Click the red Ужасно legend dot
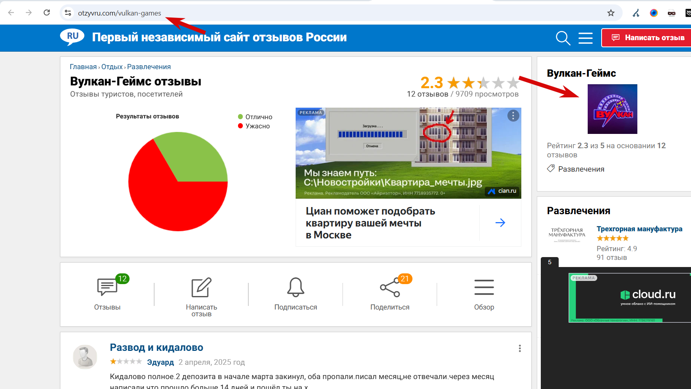The width and height of the screenshot is (691, 389). pos(240,126)
